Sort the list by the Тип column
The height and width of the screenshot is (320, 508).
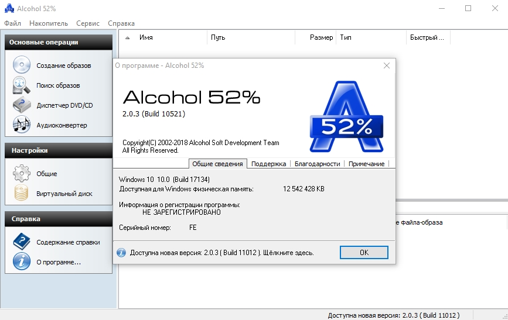point(371,37)
